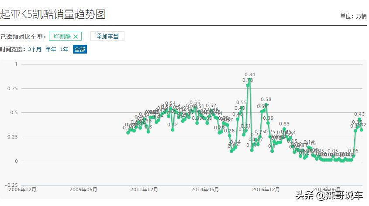Click the 2009年06月 axis label
Image resolution: width=369 pixels, height=206 pixels.
(x=83, y=189)
